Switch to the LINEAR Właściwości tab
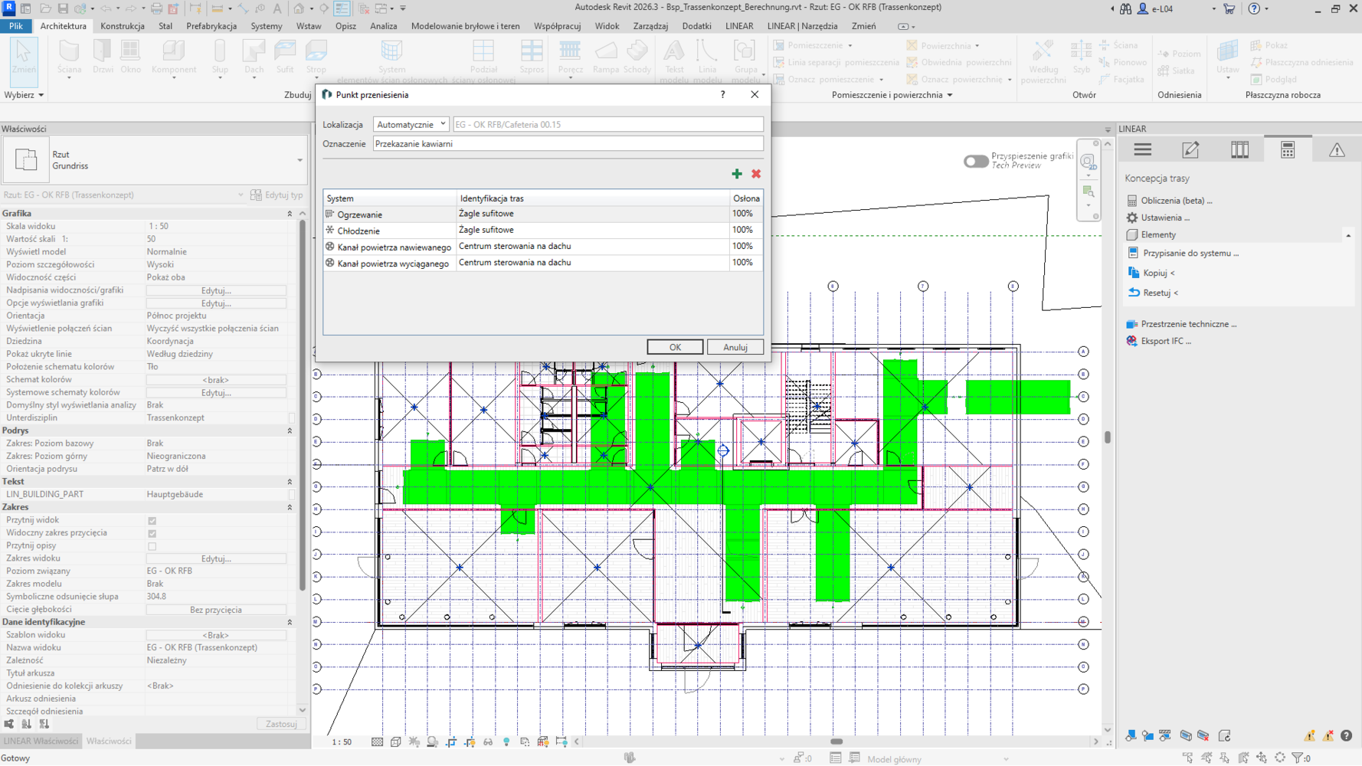This screenshot has width=1362, height=766. [41, 741]
